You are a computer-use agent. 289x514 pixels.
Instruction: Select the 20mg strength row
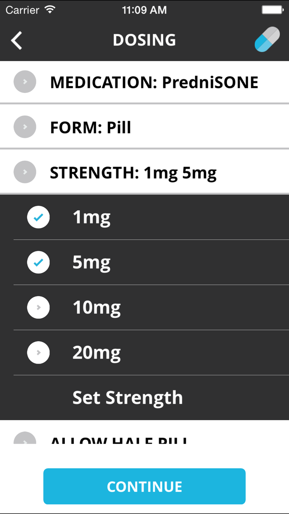coord(144,352)
